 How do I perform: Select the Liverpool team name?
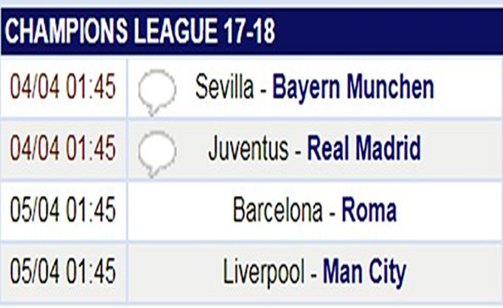click(264, 273)
